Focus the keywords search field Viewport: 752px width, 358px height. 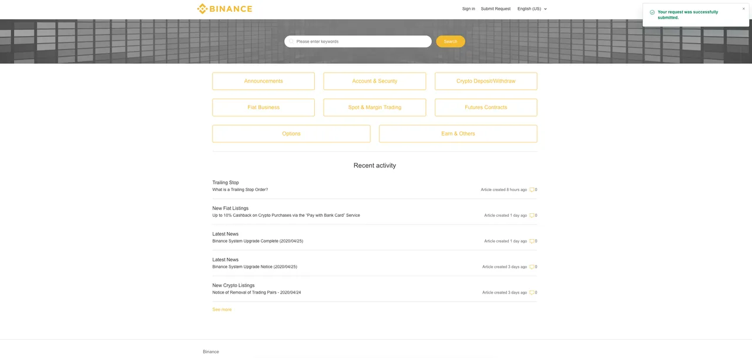[358, 42]
